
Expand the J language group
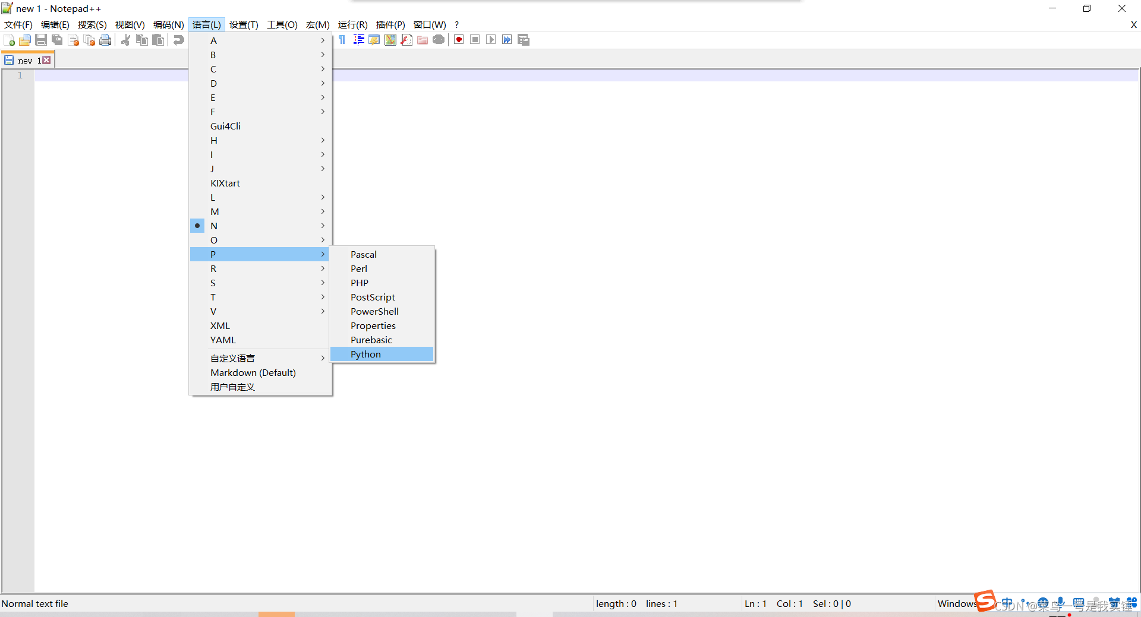(260, 169)
